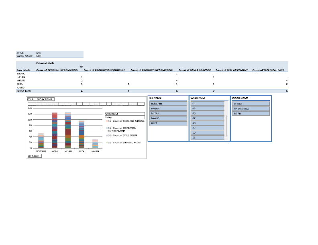
Task: Select week 48 in WEEK NUM slicer
Action: click(x=208, y=123)
